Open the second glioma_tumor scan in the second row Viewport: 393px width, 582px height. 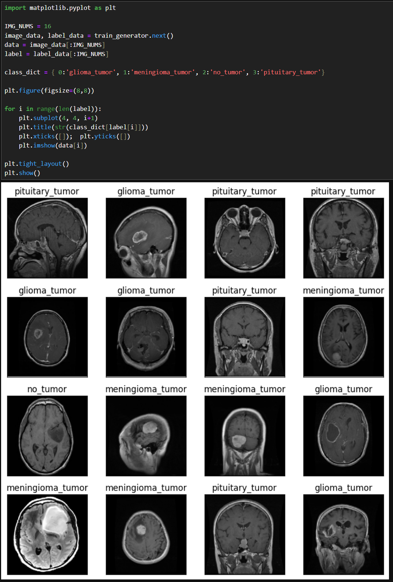coord(146,337)
